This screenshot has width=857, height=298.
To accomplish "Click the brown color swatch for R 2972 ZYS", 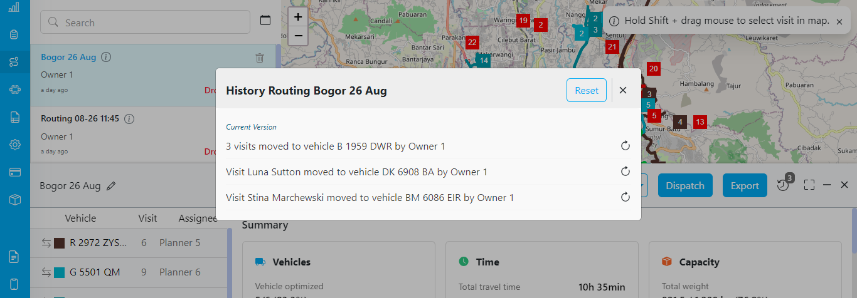I will (x=60, y=243).
